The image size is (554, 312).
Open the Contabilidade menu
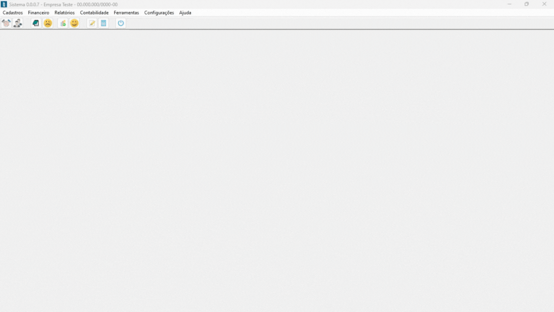tap(94, 13)
